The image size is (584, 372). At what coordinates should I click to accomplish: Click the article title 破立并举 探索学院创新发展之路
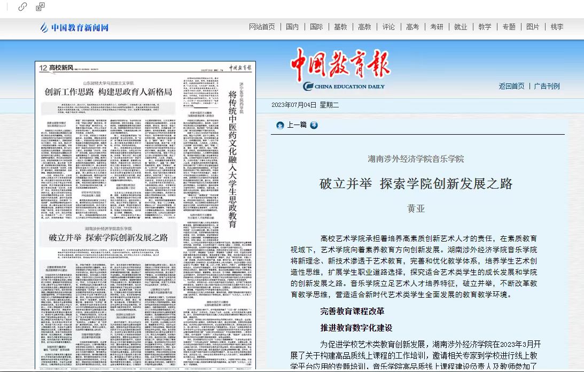[x=416, y=184]
